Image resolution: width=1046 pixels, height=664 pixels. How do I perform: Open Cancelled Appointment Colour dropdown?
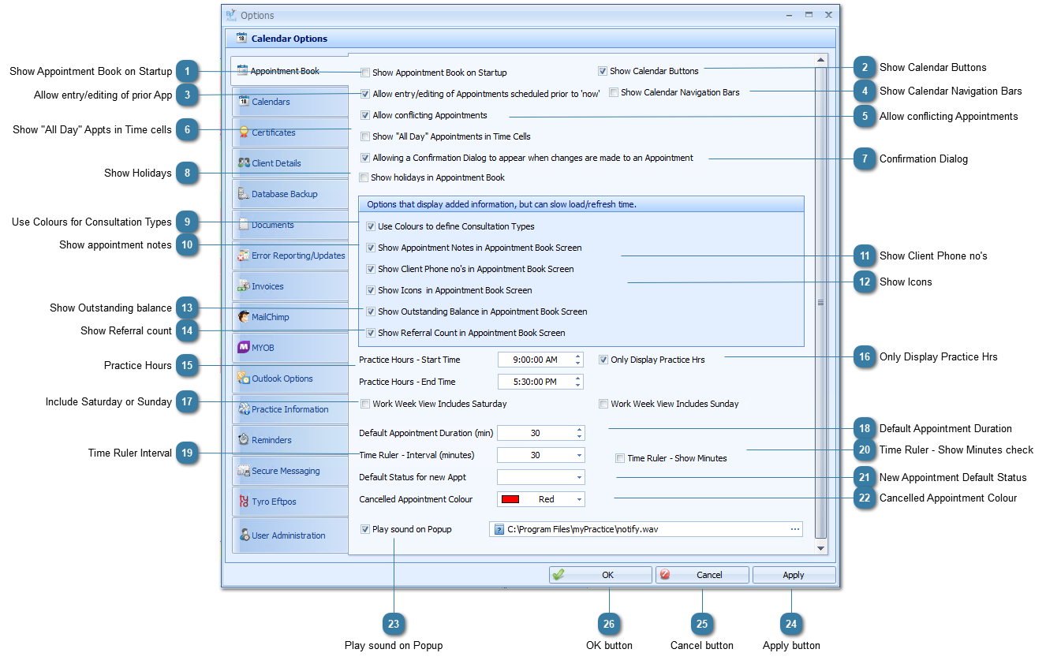579,499
